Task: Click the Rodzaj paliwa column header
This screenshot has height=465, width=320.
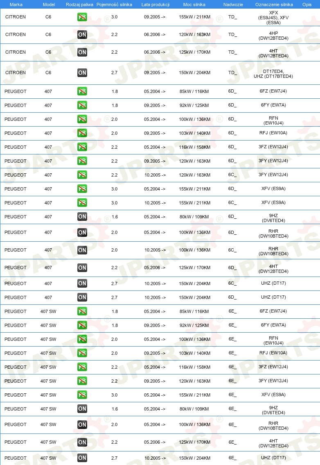Action: pos(79,5)
